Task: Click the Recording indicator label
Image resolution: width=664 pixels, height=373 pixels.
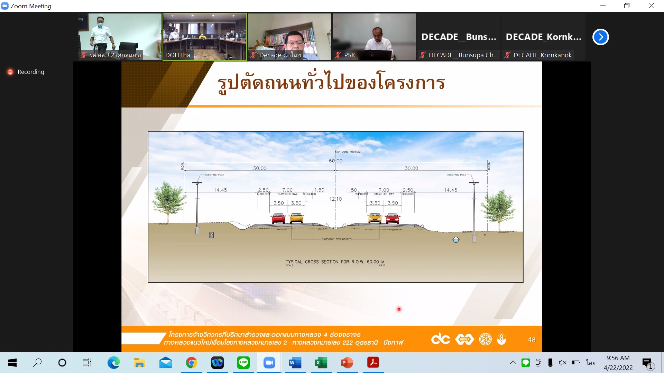Action: click(30, 72)
